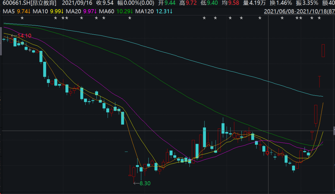This screenshot has height=194, width=335.
Task: Click the small isolated cyan dash candlestick
Action: (126, 152)
